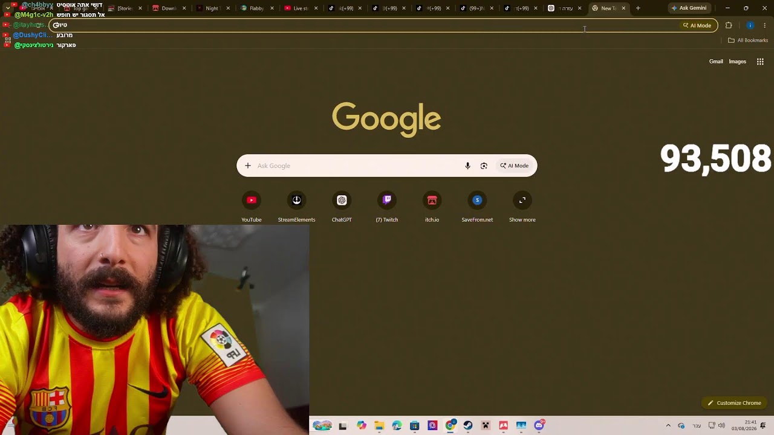
Task: Search by image with Google Lens
Action: [x=484, y=166]
